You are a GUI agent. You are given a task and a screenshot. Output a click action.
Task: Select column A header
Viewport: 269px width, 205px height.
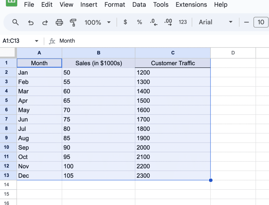39,53
